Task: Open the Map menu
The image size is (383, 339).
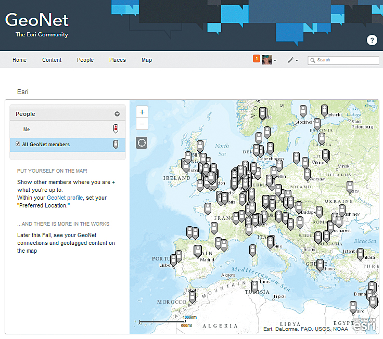Action: click(147, 60)
